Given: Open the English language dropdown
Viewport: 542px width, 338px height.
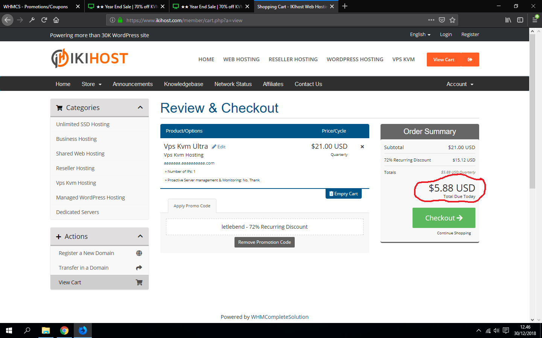Looking at the screenshot, I should pyautogui.click(x=420, y=35).
